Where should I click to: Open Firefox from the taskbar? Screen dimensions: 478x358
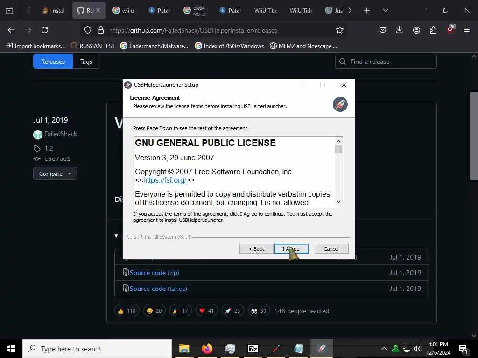click(x=207, y=349)
